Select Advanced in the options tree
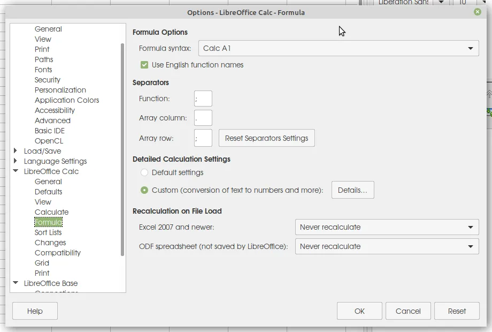Screen dimensions: 492x332 [52, 120]
